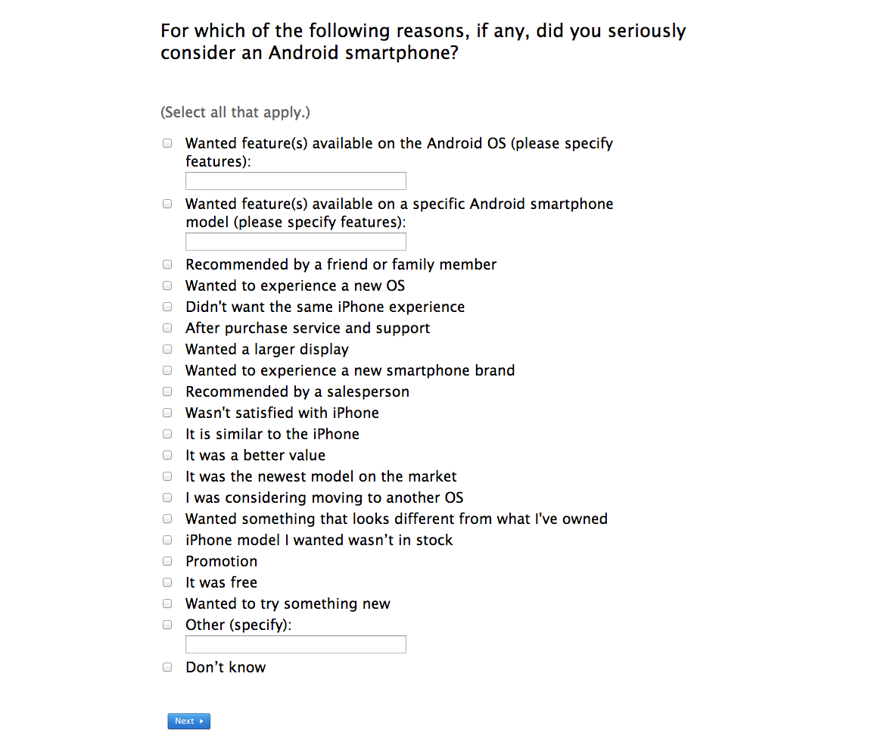Check 'Wanted to experience a new smartphone brand'
The width and height of the screenshot is (884, 739).
coord(167,370)
